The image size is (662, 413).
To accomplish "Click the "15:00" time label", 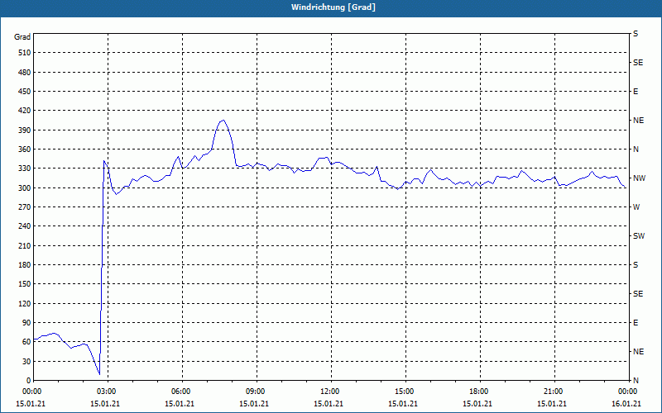I will pos(405,392).
